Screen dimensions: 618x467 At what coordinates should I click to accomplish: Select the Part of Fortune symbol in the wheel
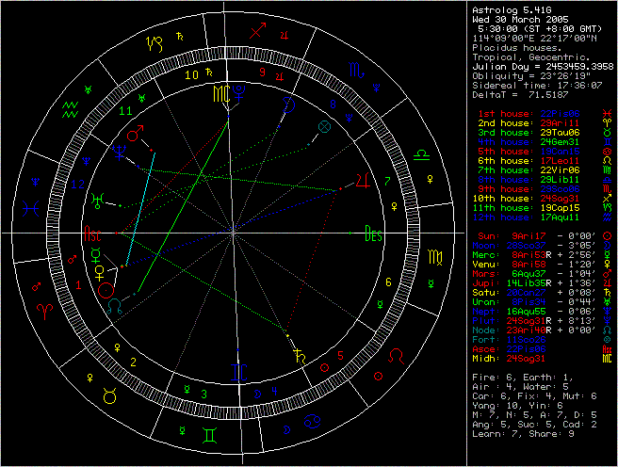(324, 125)
